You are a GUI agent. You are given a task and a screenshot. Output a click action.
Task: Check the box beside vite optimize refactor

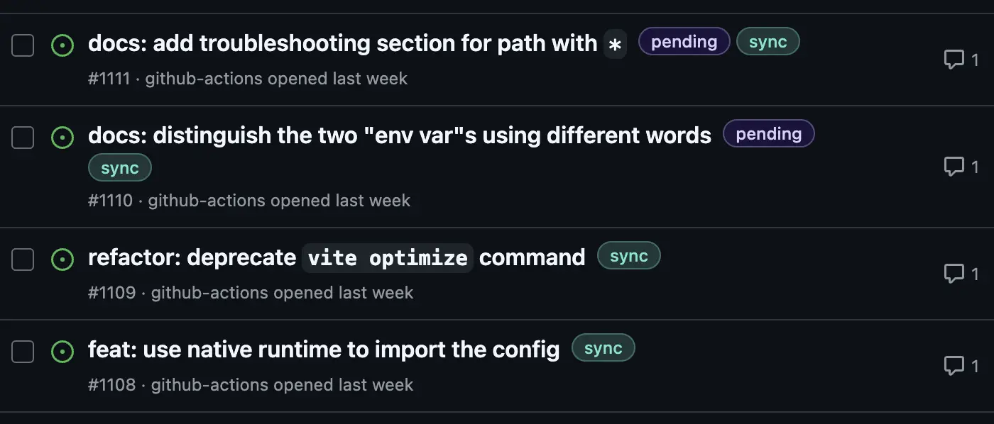point(23,260)
